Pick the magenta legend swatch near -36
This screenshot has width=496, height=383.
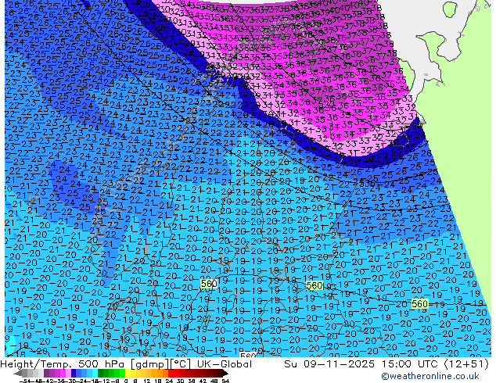click(x=63, y=374)
